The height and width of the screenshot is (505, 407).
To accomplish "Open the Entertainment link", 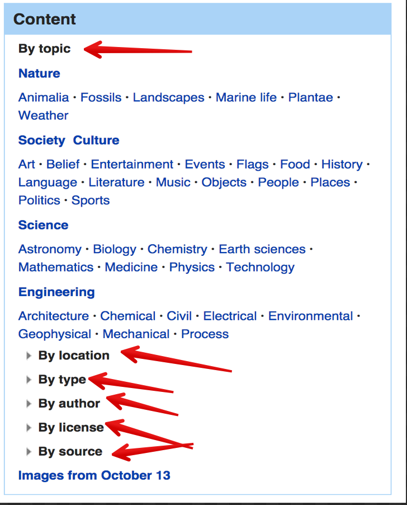I will click(132, 164).
